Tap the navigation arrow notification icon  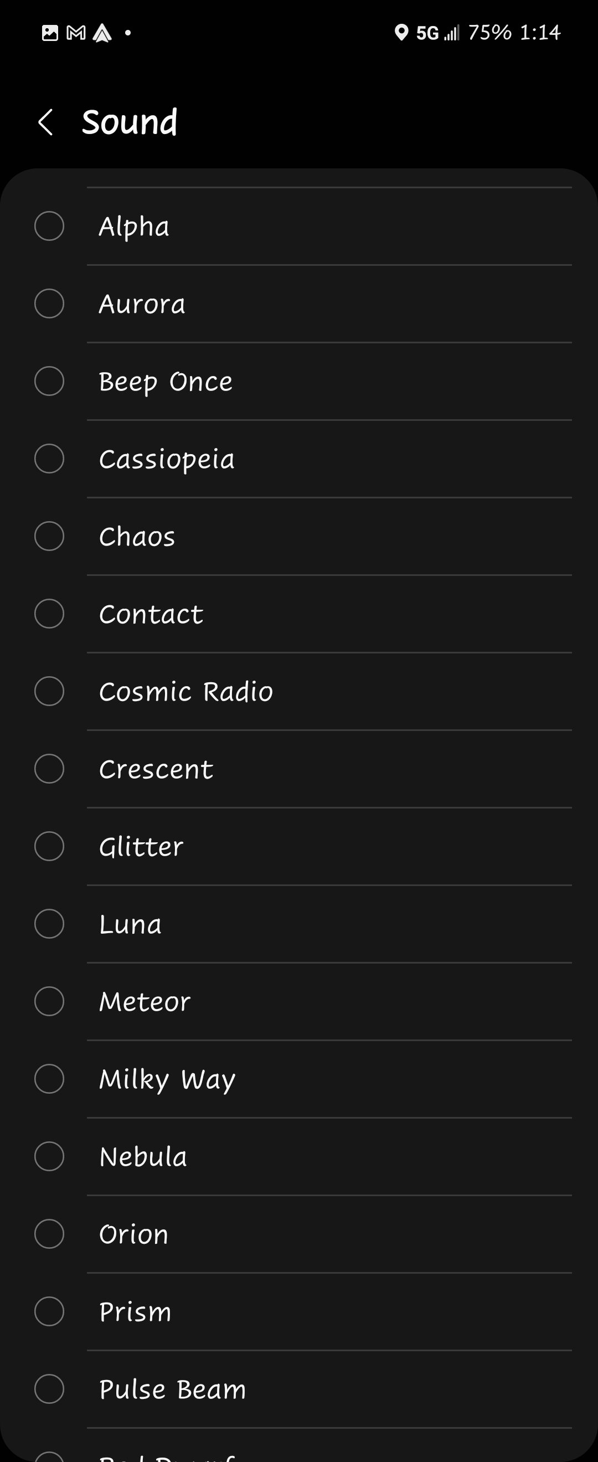coord(102,33)
